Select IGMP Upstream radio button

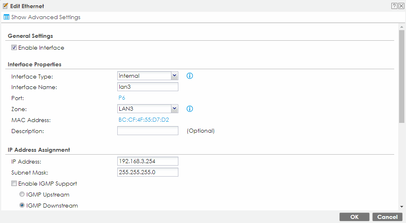tap(22, 195)
